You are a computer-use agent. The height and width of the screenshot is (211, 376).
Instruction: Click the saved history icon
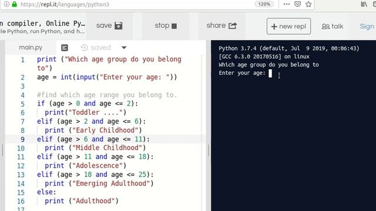click(x=84, y=47)
